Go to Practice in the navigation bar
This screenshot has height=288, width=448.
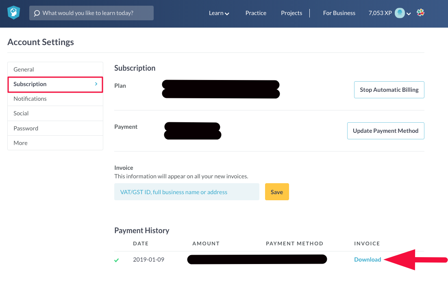click(x=256, y=13)
